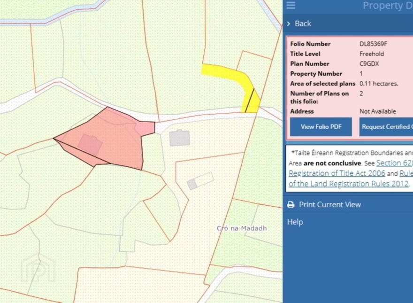This screenshot has height=303, width=413.
Task: Click the Not Available address value
Action: coord(378,111)
